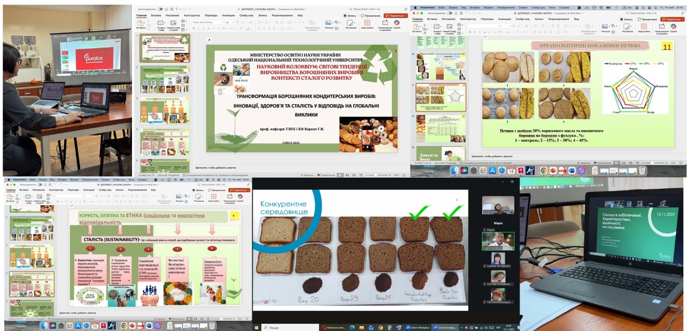Open Finder from the Dock under slide 11 window
Screen dimensions: 687x331
[455, 171]
